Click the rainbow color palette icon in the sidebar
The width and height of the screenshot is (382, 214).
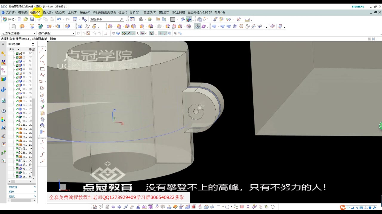pyautogui.click(x=3, y=119)
